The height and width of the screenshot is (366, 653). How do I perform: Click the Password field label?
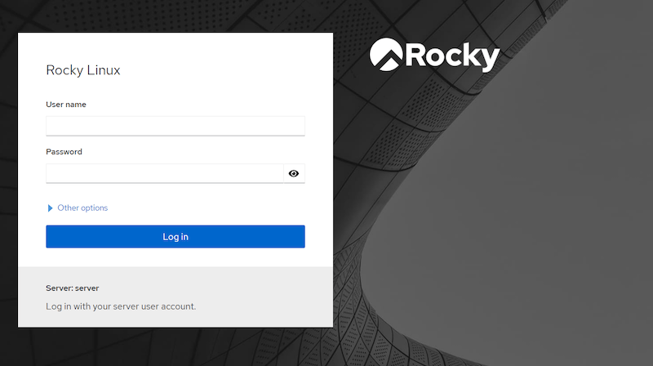click(x=64, y=152)
